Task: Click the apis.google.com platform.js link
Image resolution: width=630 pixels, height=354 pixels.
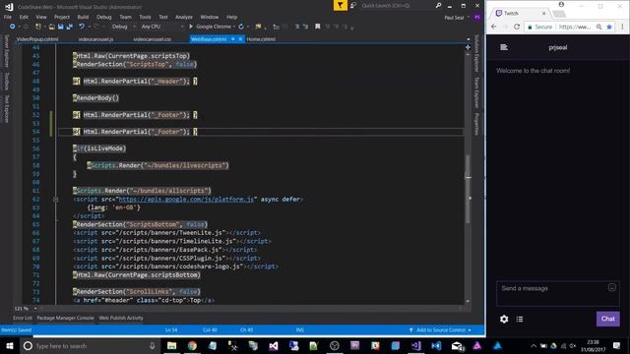Action: 186,199
